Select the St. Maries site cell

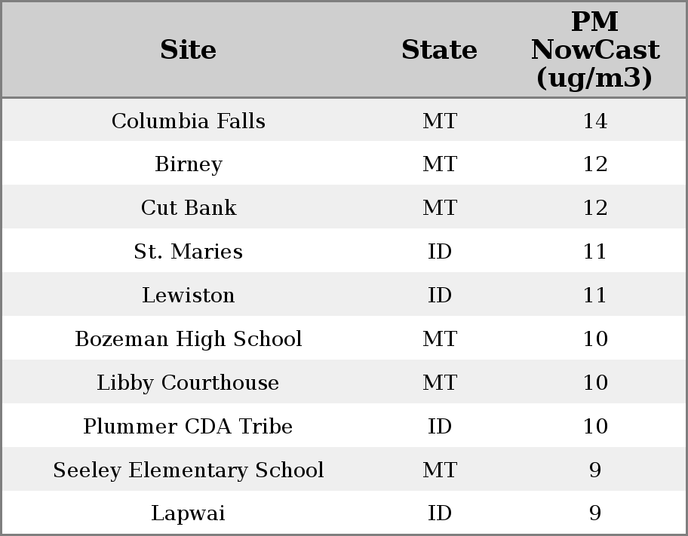[189, 252]
